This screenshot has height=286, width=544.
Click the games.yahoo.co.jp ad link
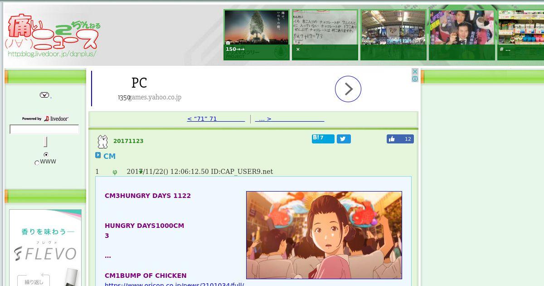pyautogui.click(x=154, y=97)
